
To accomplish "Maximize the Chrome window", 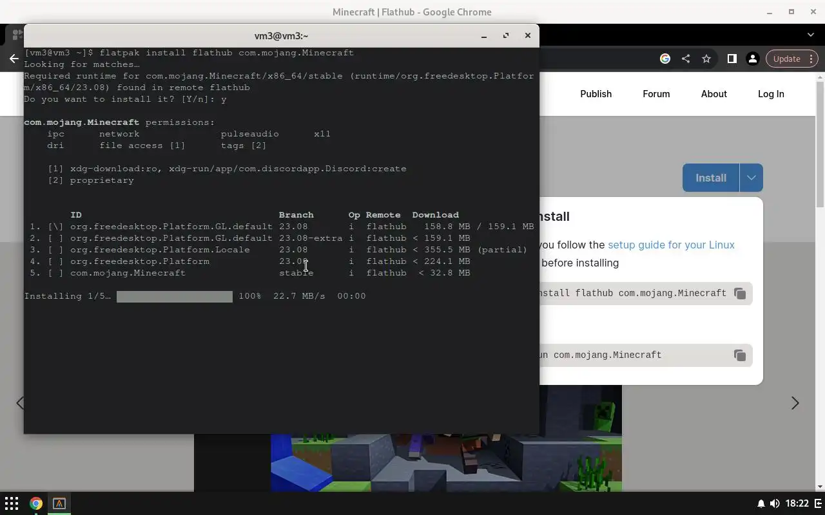I will click(x=791, y=12).
